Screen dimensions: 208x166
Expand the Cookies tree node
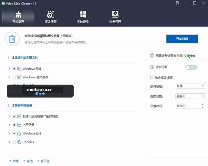tap(9, 142)
